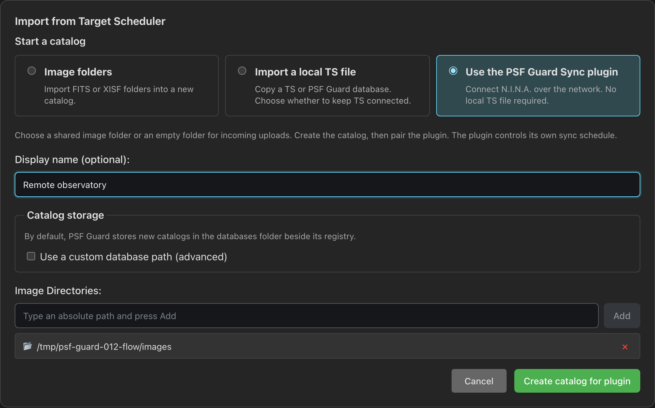
Task: Click the 'Image folders' card title
Action: pos(78,72)
